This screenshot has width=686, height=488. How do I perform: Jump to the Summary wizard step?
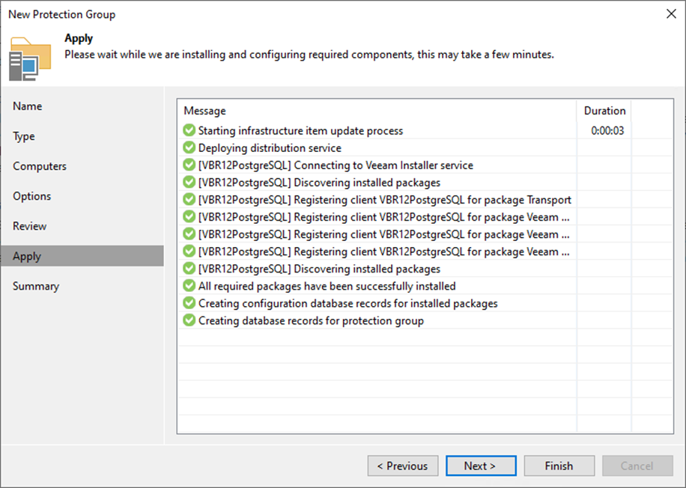(x=36, y=286)
